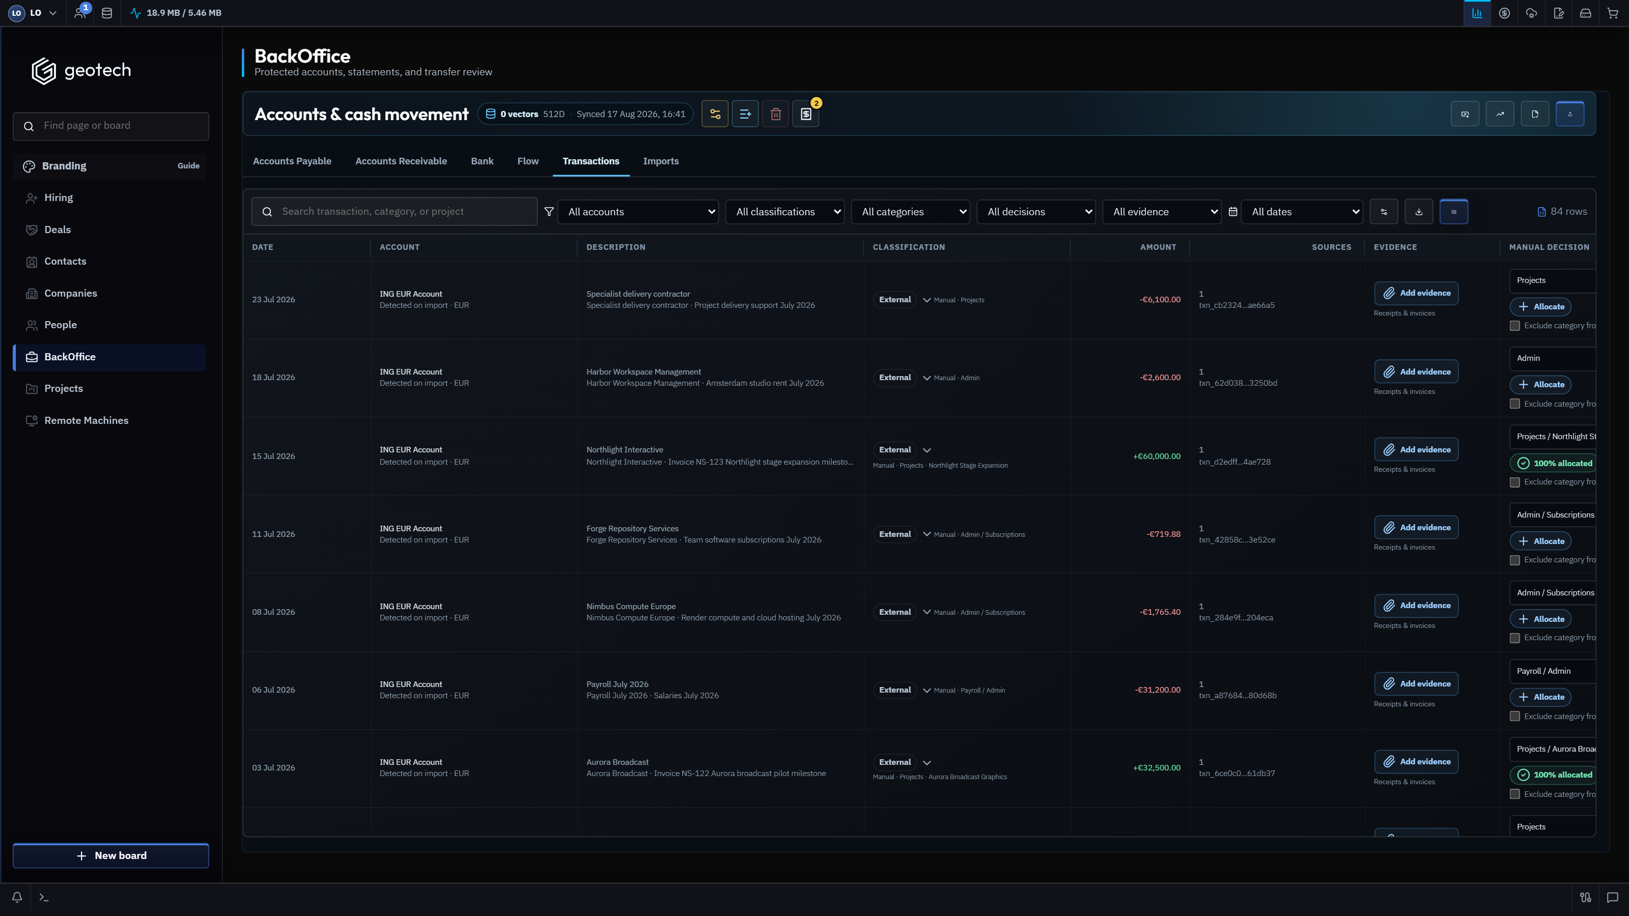Click the calendar icon by All dates
This screenshot has width=1629, height=916.
[x=1232, y=212]
